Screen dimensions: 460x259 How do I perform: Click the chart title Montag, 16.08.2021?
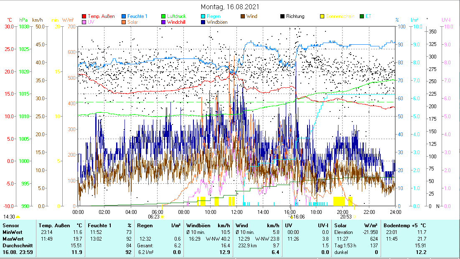pyautogui.click(x=230, y=7)
